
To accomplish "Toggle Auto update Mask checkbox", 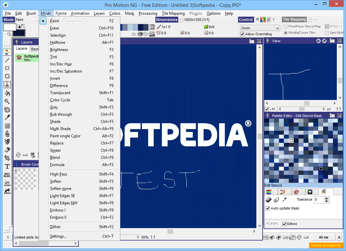I will 268,208.
